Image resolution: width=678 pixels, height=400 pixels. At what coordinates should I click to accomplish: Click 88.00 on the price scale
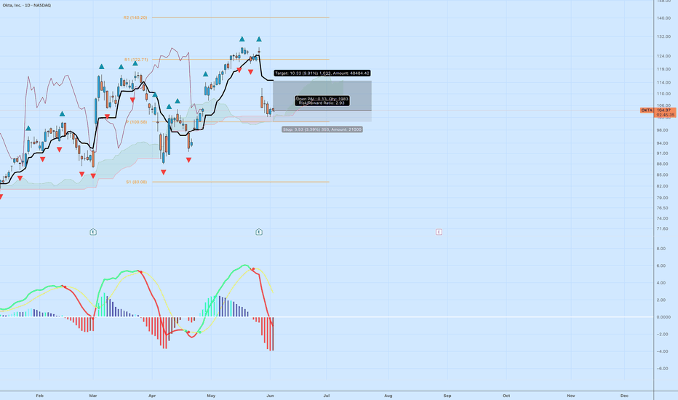pyautogui.click(x=663, y=164)
